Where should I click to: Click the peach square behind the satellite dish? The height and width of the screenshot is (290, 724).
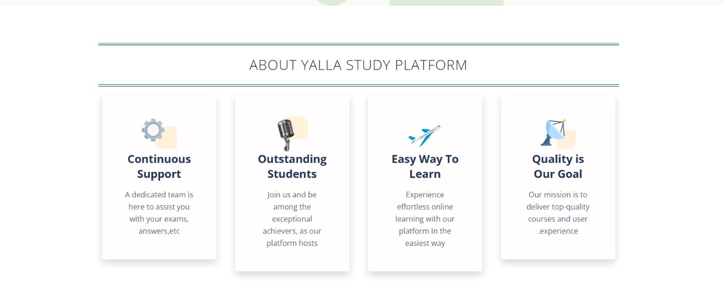[x=567, y=140]
